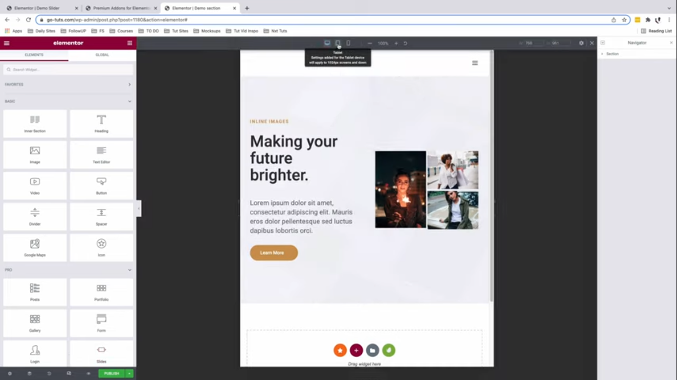The height and width of the screenshot is (380, 677).
Task: Click the Publish button
Action: (x=112, y=374)
